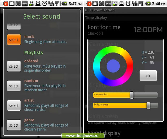Tap the 56% battery indicator in right status bar
Viewport: 167px width, 139px height.
pyautogui.click(x=108, y=4)
